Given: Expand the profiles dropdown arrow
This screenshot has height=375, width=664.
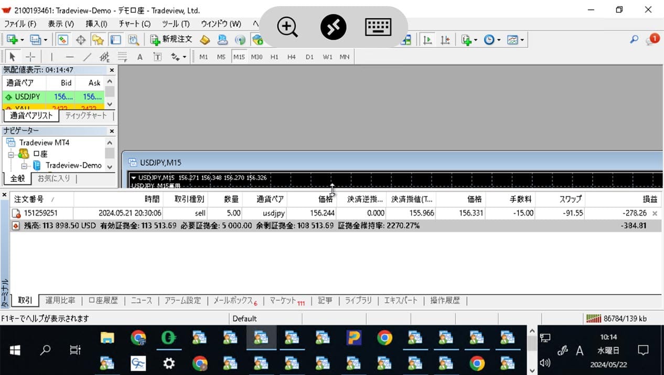Looking at the screenshot, I should [45, 40].
